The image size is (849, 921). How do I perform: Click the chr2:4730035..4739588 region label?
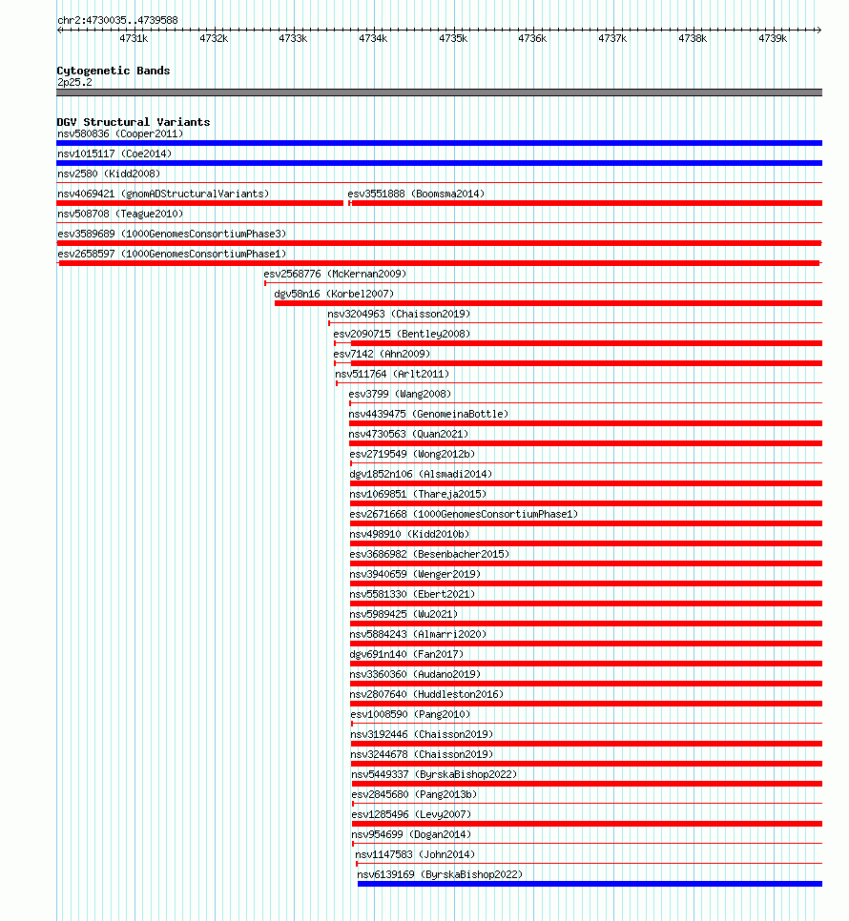117,20
